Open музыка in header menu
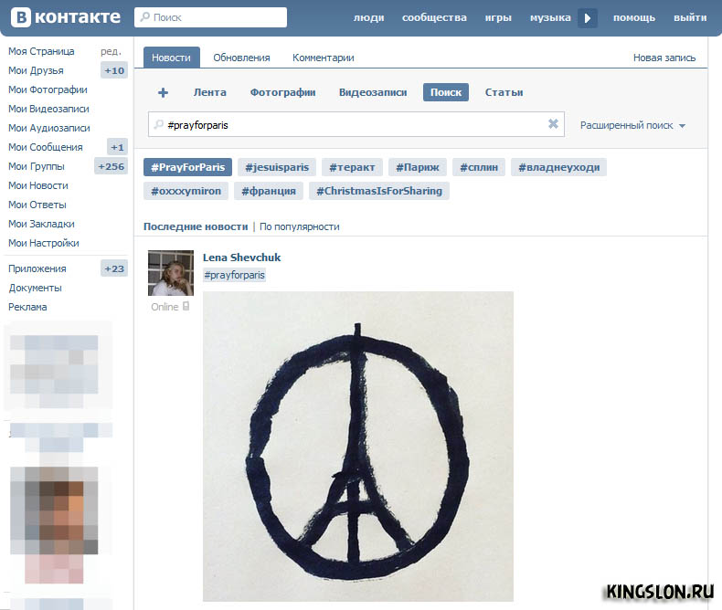This screenshot has height=610, width=722. pos(550,17)
